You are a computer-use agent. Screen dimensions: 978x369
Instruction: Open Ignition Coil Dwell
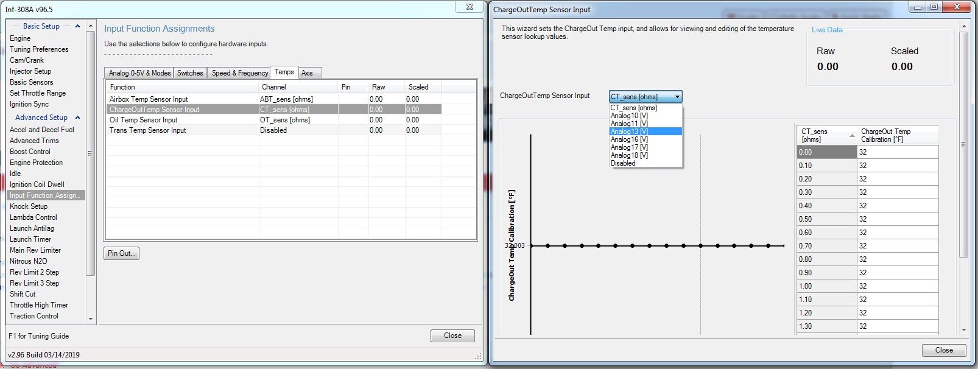[37, 184]
